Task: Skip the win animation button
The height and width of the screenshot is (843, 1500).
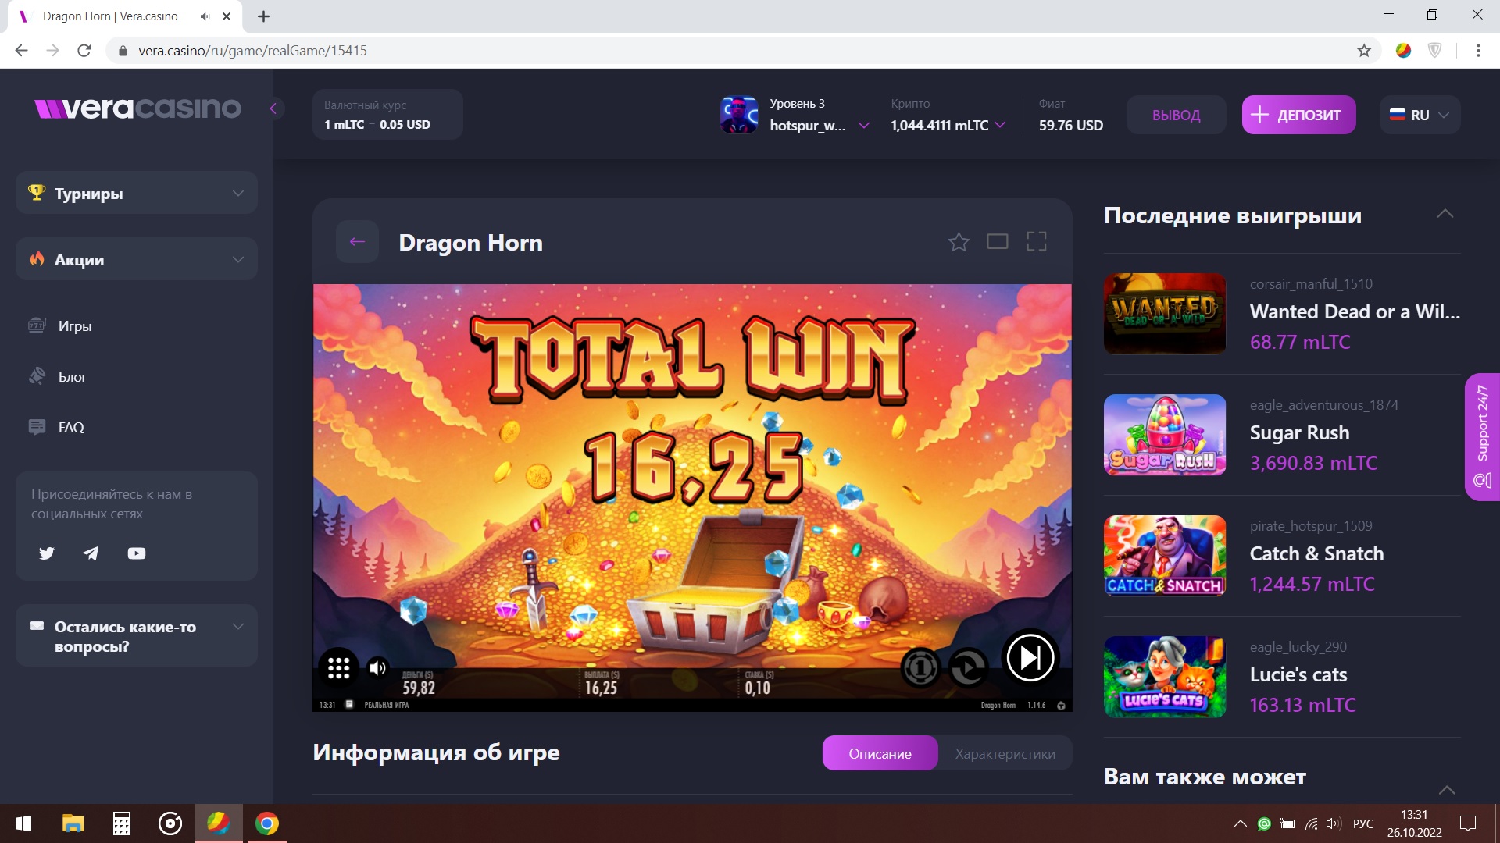Action: coord(1030,658)
